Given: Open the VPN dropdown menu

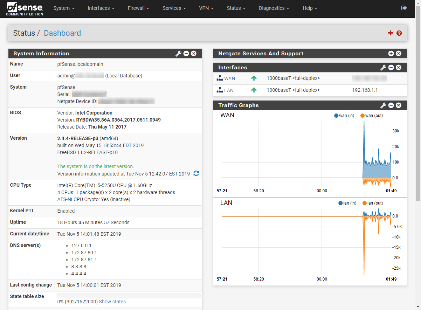Looking at the screenshot, I should point(206,8).
